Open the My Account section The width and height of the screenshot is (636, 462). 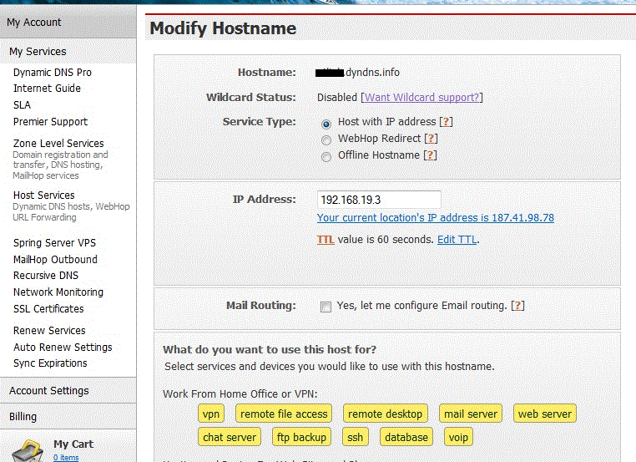34,23
